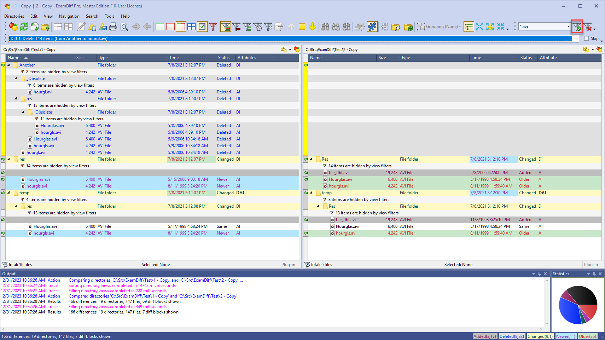605x340 pixels.
Task: Toggle the red right-only pane view
Action: click(x=170, y=27)
